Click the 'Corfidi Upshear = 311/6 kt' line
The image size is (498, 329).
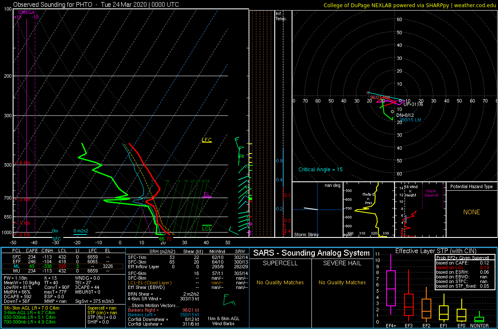pos(163,324)
